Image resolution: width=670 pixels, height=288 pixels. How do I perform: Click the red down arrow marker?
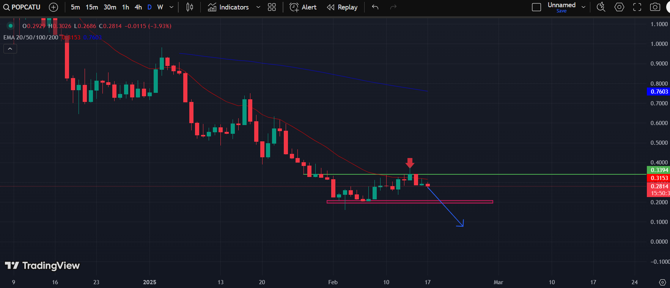point(410,163)
